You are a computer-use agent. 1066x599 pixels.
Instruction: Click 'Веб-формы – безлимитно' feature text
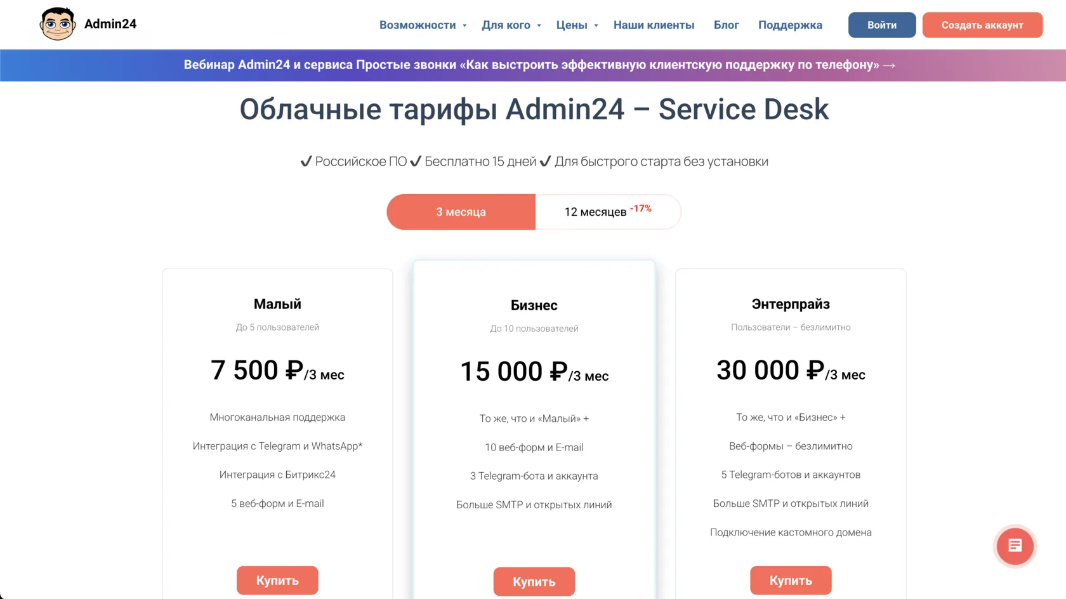pos(791,446)
